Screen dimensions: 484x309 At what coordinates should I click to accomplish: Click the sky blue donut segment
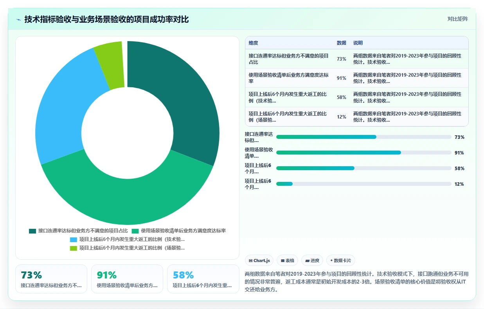63,110
